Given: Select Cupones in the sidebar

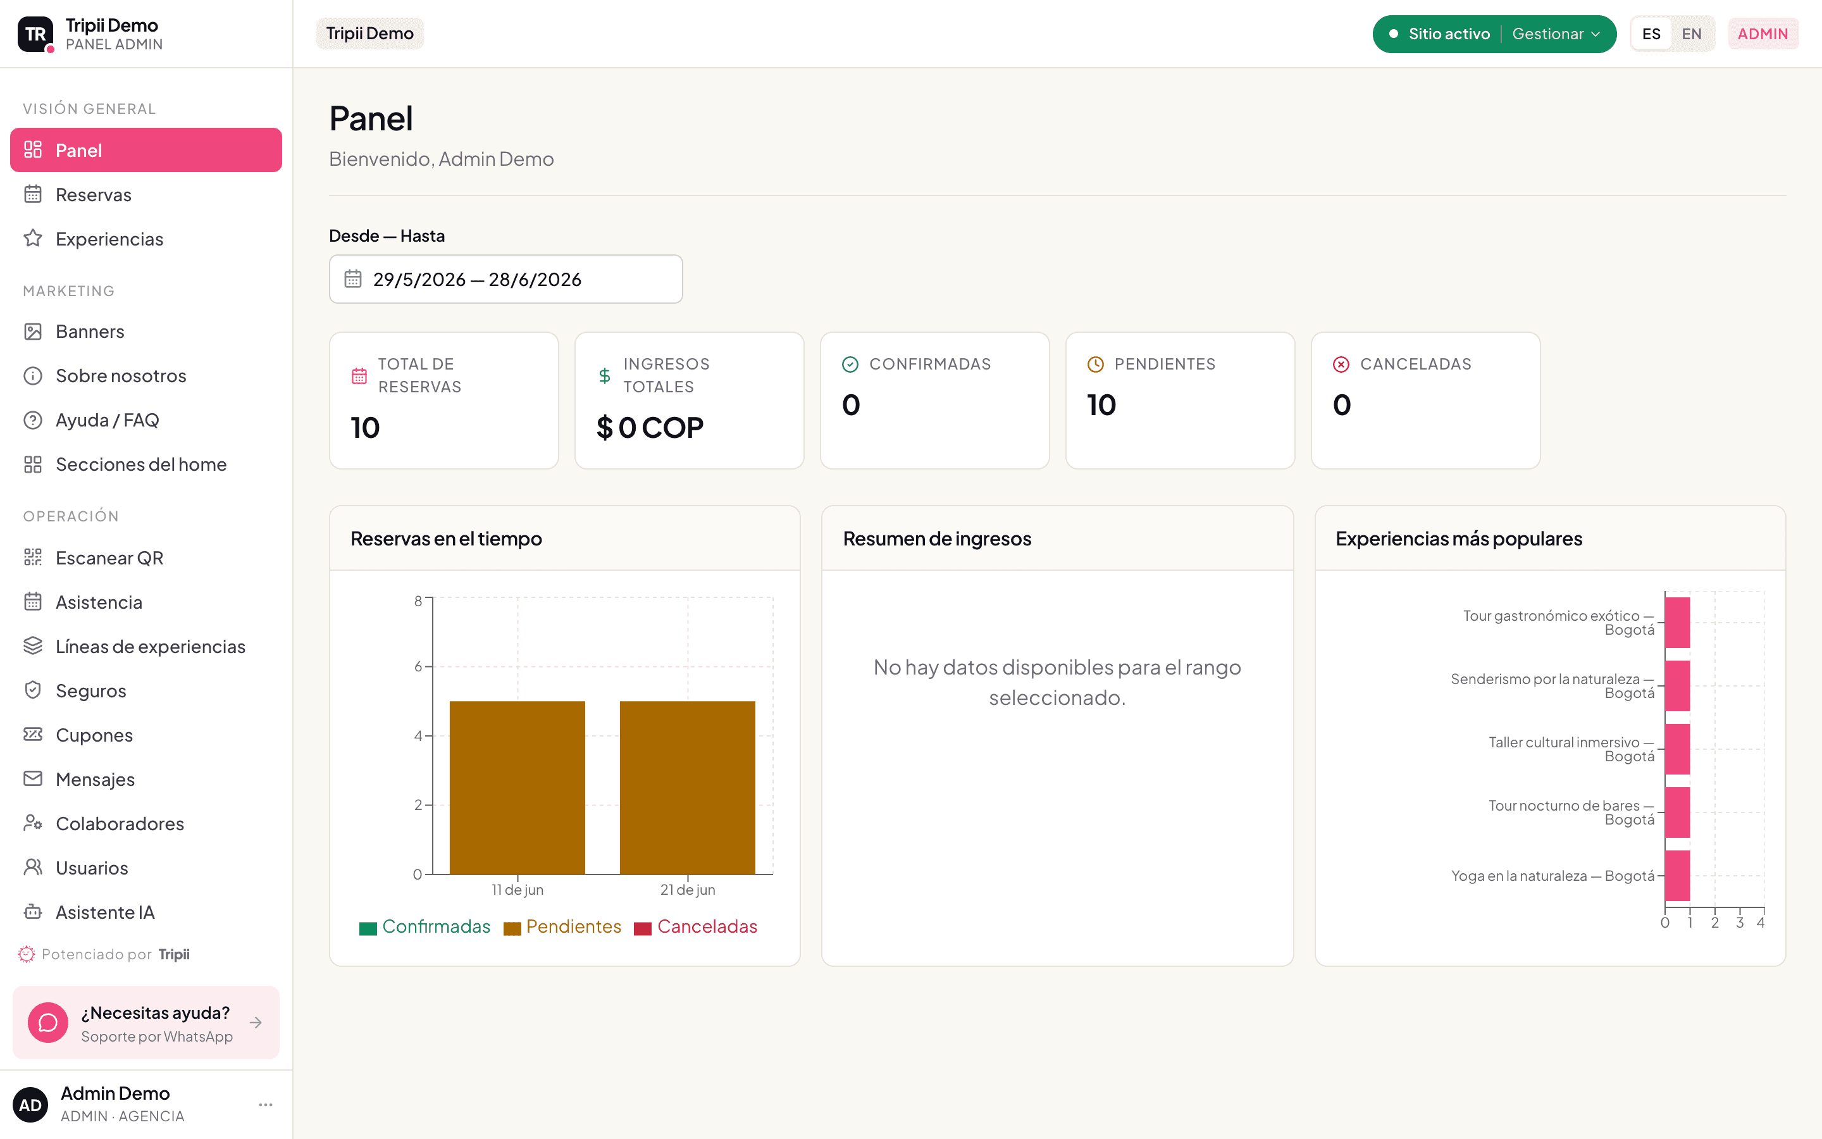Looking at the screenshot, I should tap(146, 735).
